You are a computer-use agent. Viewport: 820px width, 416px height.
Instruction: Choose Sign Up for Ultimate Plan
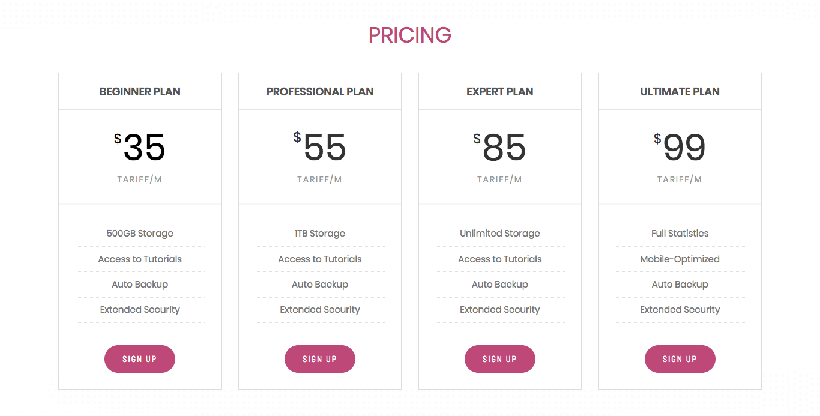(680, 359)
